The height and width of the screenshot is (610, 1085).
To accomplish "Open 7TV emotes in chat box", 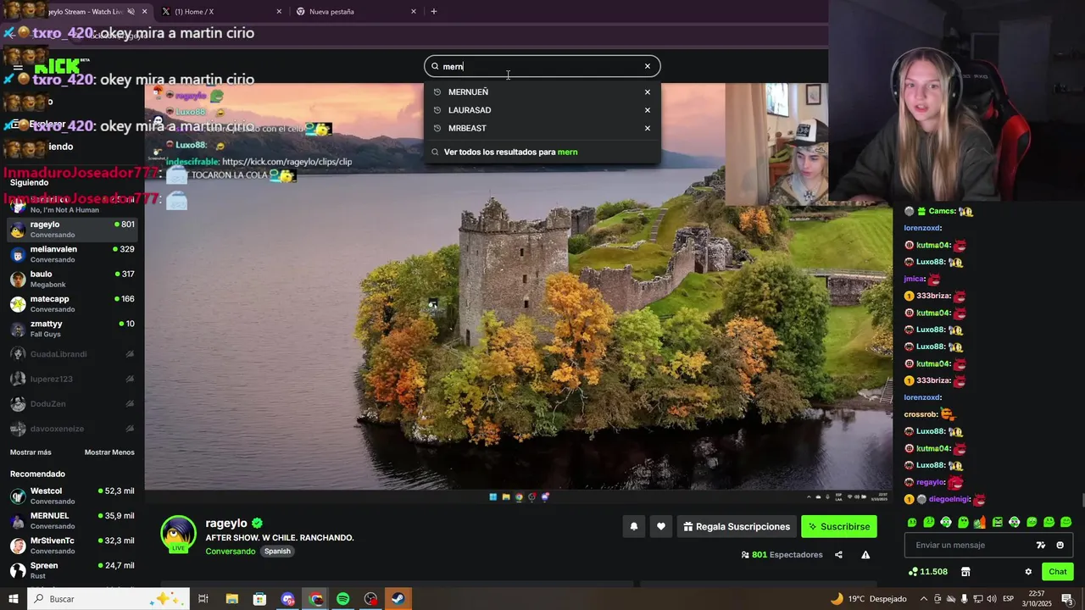I will click(x=1041, y=546).
